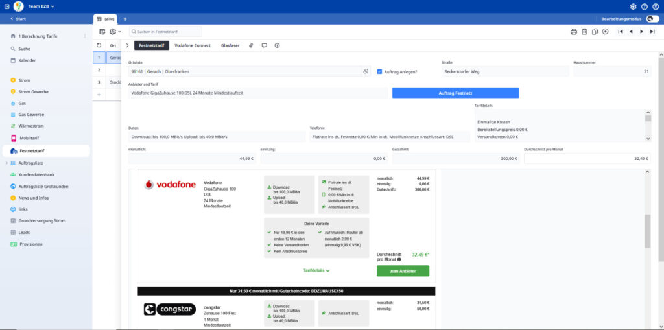664x330 pixels.
Task: Print the current record
Action: [x=574, y=32]
